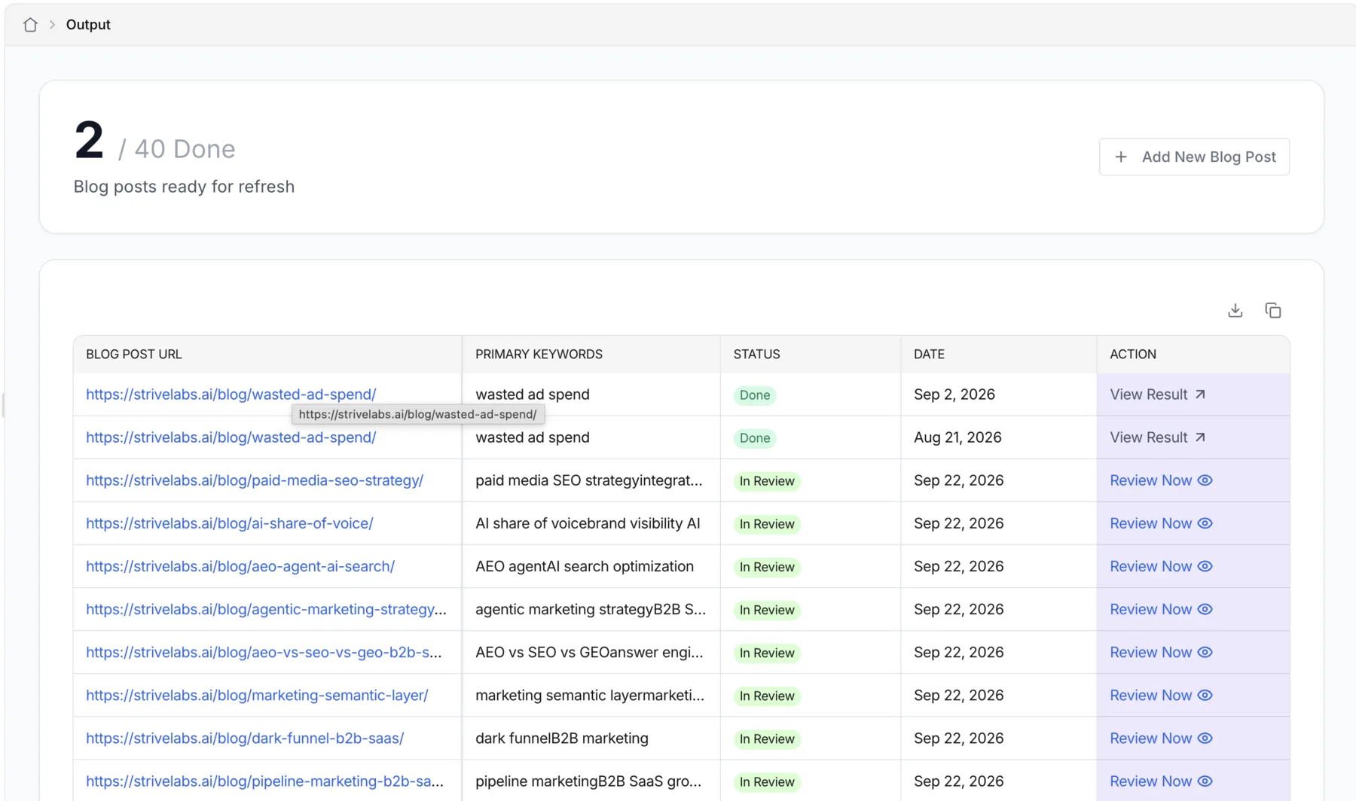This screenshot has width=1356, height=801.
Task: Click the Output breadcrumb label
Action: pos(88,25)
